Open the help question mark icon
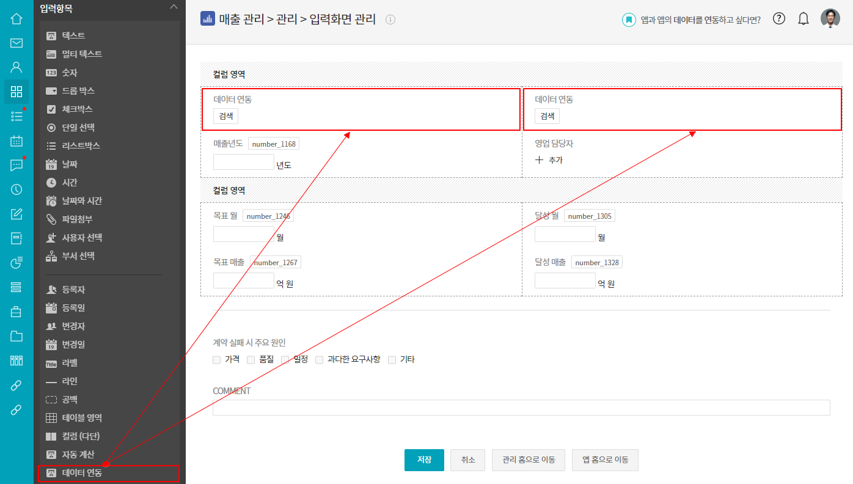The width and height of the screenshot is (853, 484). click(x=778, y=18)
